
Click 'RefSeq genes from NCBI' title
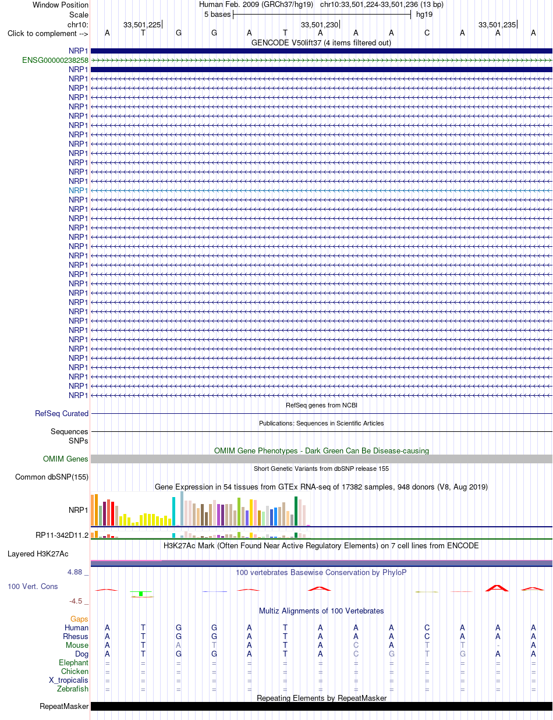point(321,405)
